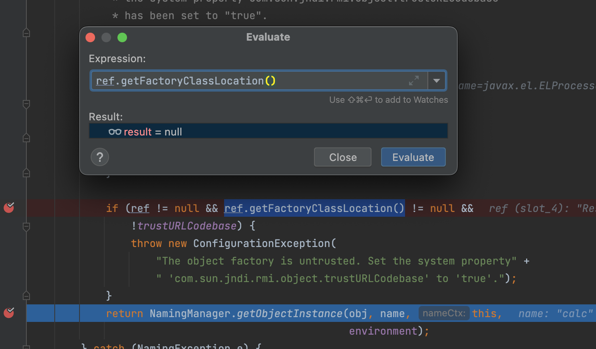
Task: Click fold marker beside the closing brace line
Action: (26, 296)
